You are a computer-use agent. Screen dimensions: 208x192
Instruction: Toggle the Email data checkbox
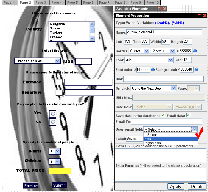pos(188,115)
